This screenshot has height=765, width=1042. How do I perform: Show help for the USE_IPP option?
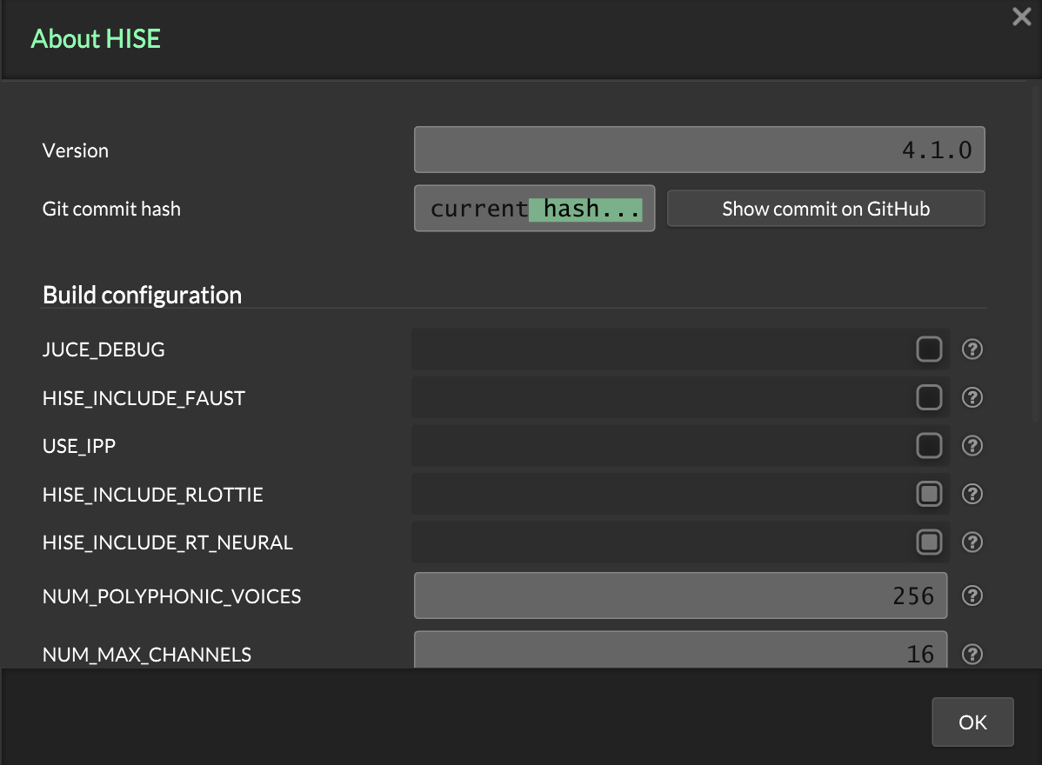972,446
